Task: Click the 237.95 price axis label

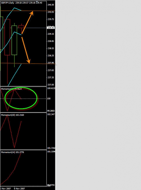Action: [51, 63]
